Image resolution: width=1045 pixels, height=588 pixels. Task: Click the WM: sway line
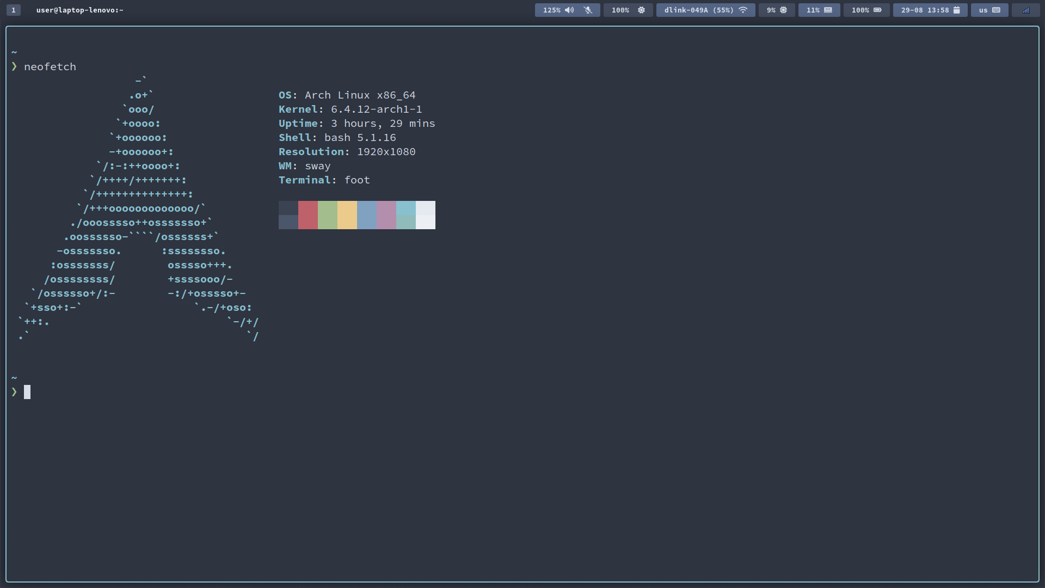pos(305,166)
